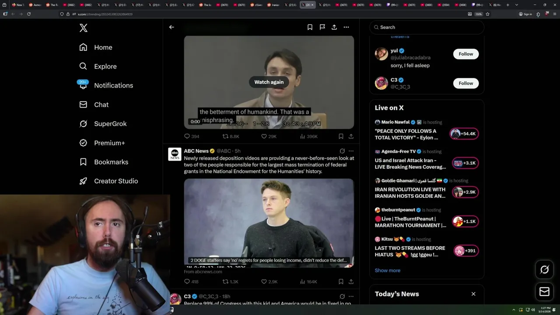
Task: Play the ABC News DOGE staffers video
Action: (269, 223)
